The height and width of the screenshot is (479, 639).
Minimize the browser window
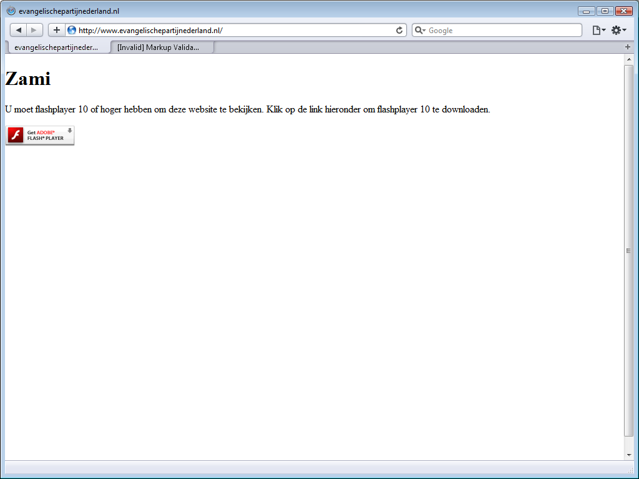coord(587,11)
